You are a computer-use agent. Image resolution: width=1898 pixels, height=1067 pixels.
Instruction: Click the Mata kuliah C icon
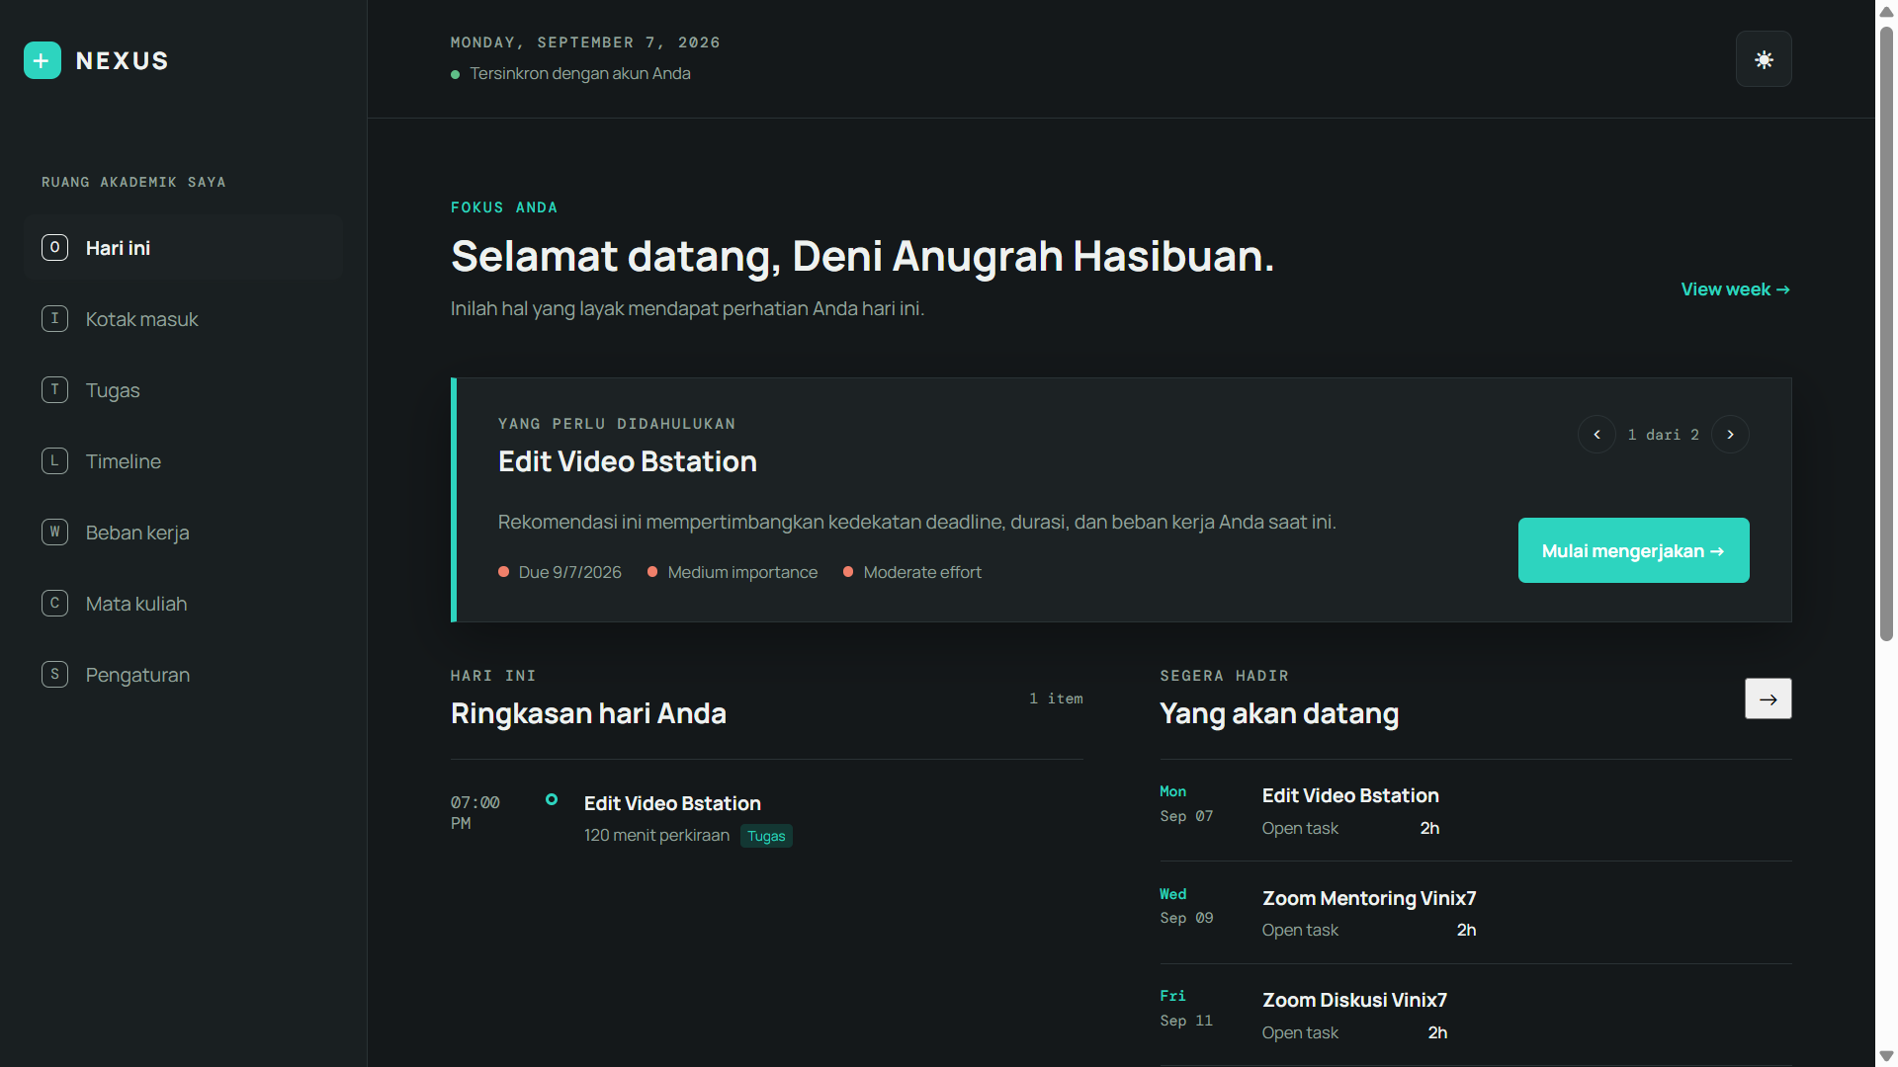point(54,603)
